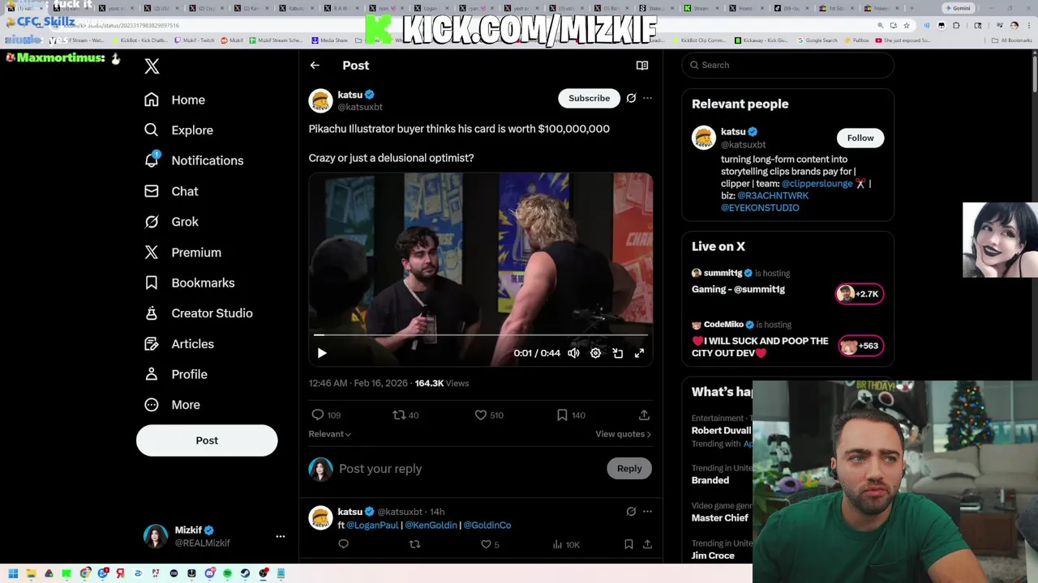Click the grey Reply button

tap(629, 468)
